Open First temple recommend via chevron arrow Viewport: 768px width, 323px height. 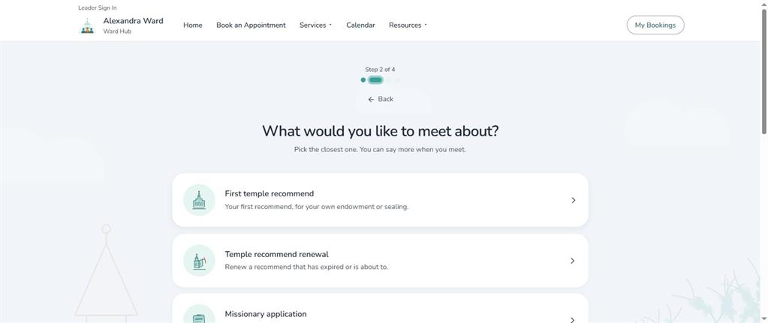pos(573,200)
